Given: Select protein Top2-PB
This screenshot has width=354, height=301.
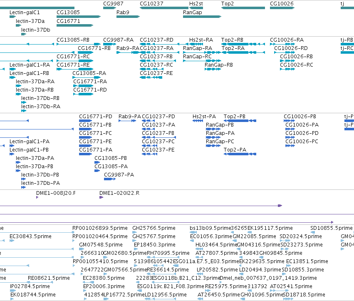Looking at the screenshot, I should click(x=234, y=117).
